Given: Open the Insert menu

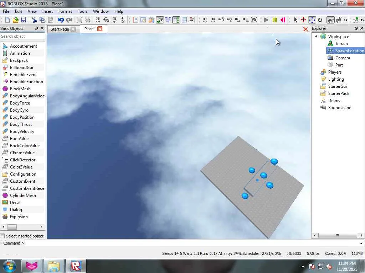Looking at the screenshot, I should coord(47,11).
